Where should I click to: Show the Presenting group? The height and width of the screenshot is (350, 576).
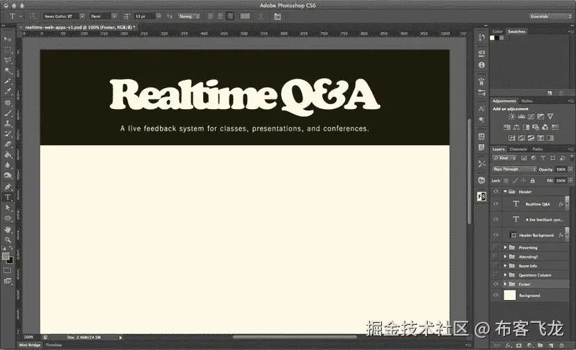click(495, 247)
